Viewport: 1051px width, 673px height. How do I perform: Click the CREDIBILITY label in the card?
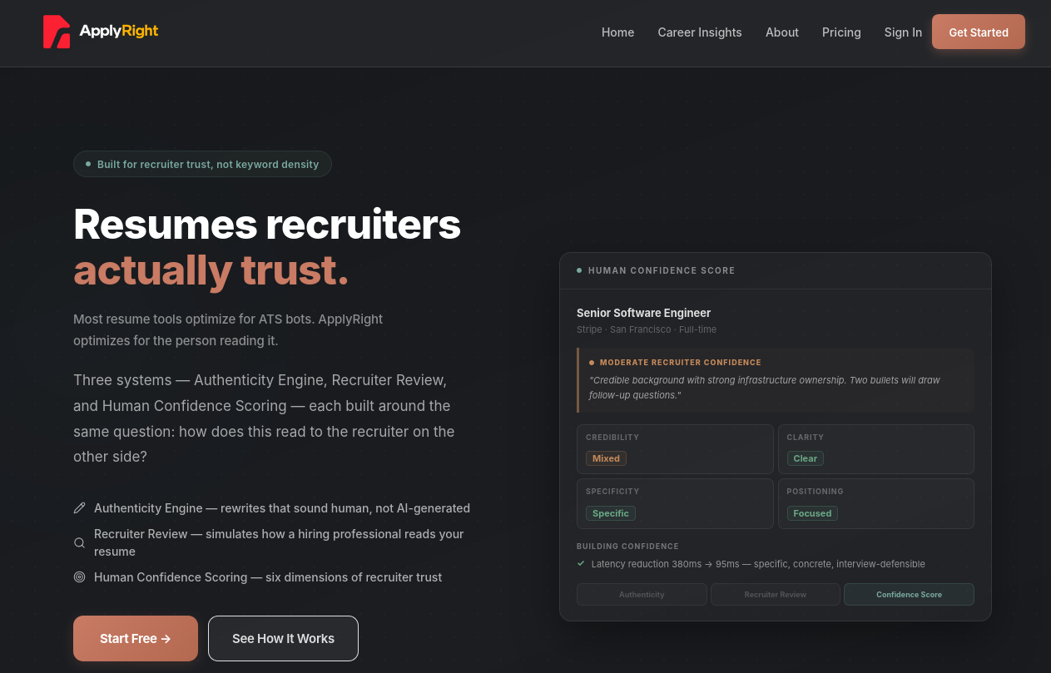pos(612,437)
